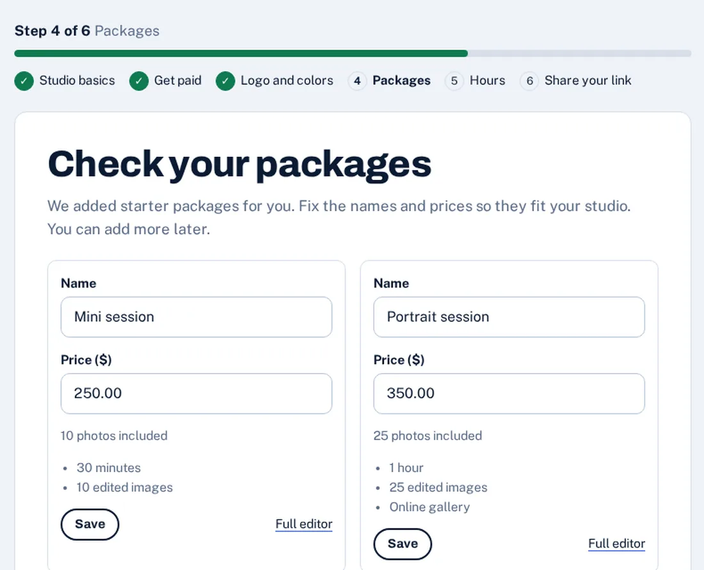704x570 pixels.
Task: Edit the Portrait session name field
Action: (x=509, y=317)
